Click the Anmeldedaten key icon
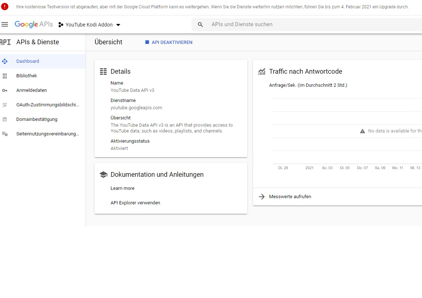The image size is (422, 298). tap(5, 90)
